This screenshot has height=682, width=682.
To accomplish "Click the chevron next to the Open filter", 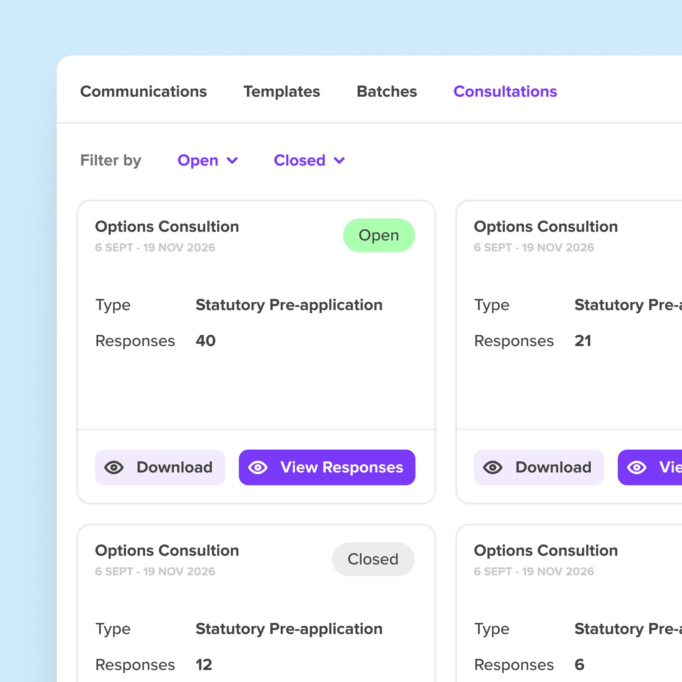I will click(x=232, y=161).
